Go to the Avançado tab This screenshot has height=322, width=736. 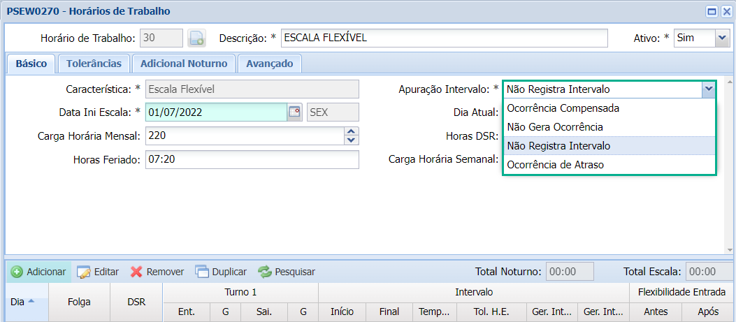coord(269,64)
